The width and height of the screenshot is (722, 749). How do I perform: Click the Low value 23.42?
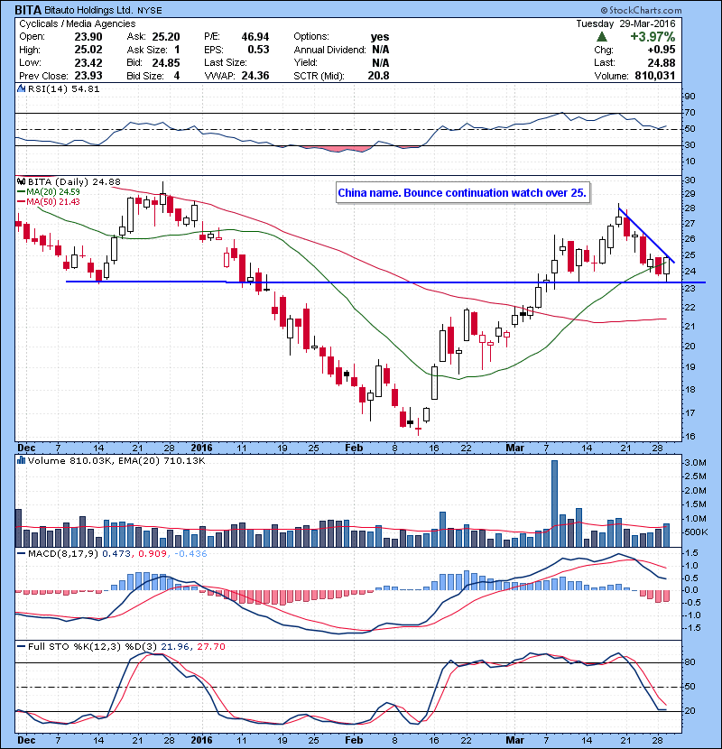tap(88, 62)
